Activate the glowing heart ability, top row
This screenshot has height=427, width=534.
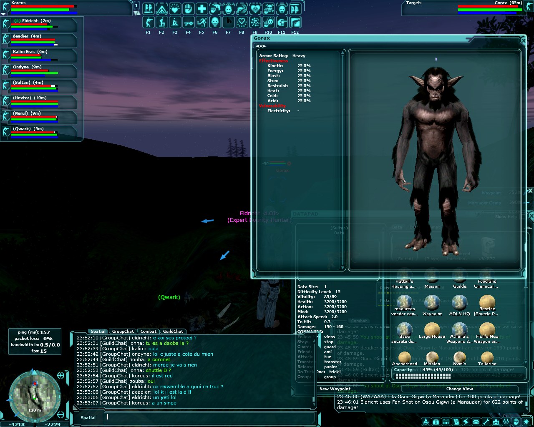[175, 9]
